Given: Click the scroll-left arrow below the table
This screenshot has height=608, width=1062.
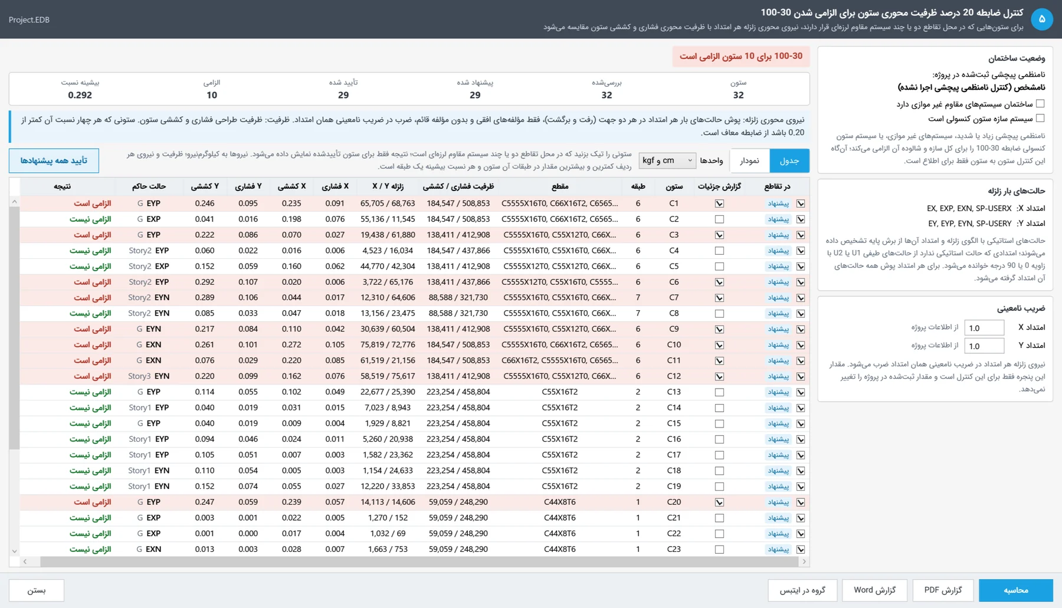Looking at the screenshot, I should (25, 562).
